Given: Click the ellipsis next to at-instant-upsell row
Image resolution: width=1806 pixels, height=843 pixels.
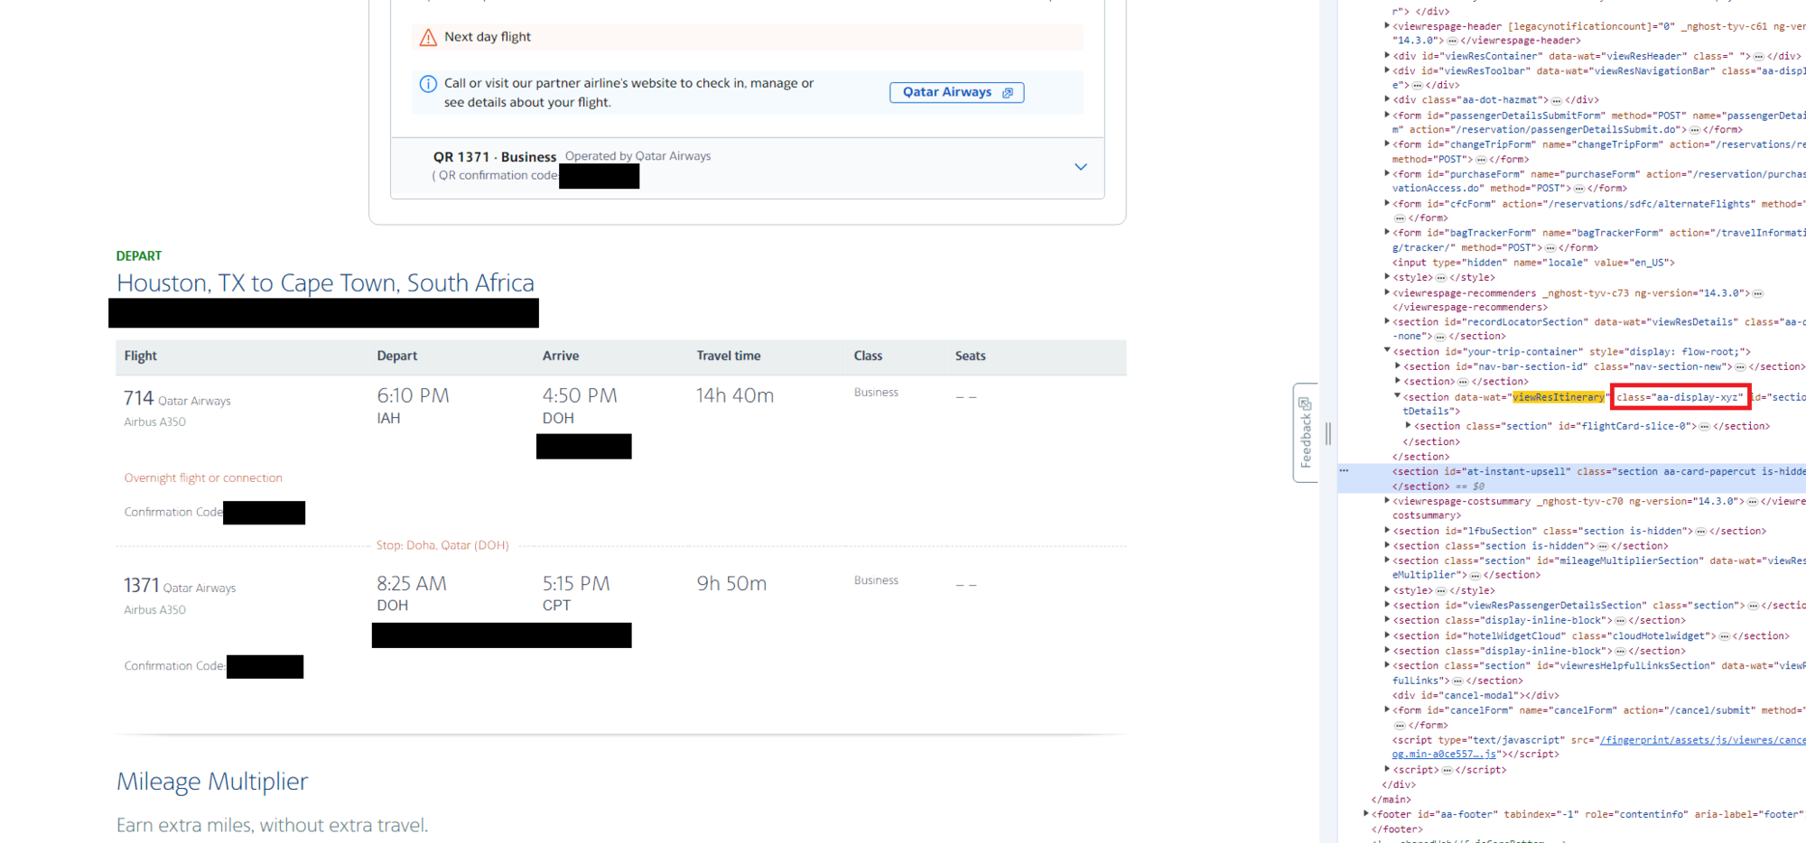Looking at the screenshot, I should point(1344,471).
